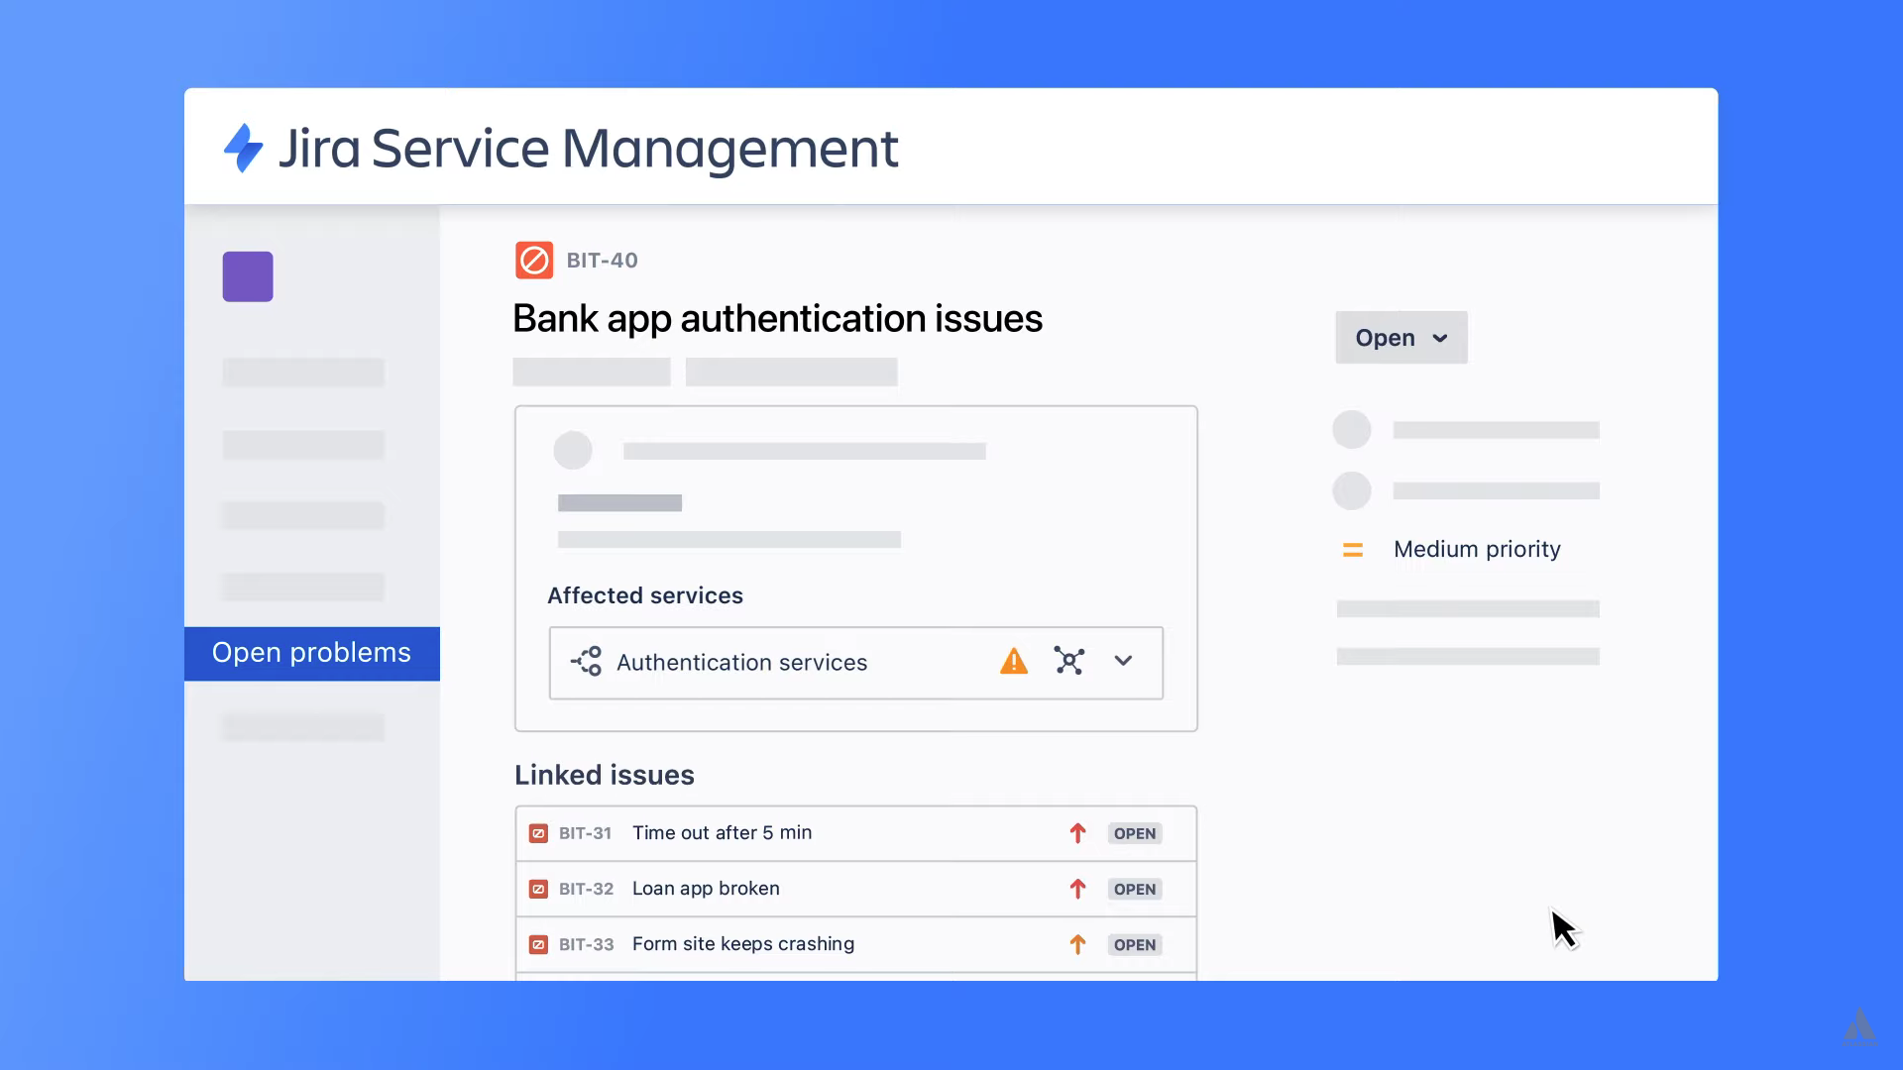1903x1070 pixels.
Task: Click Loan app broken summary
Action: (x=706, y=889)
